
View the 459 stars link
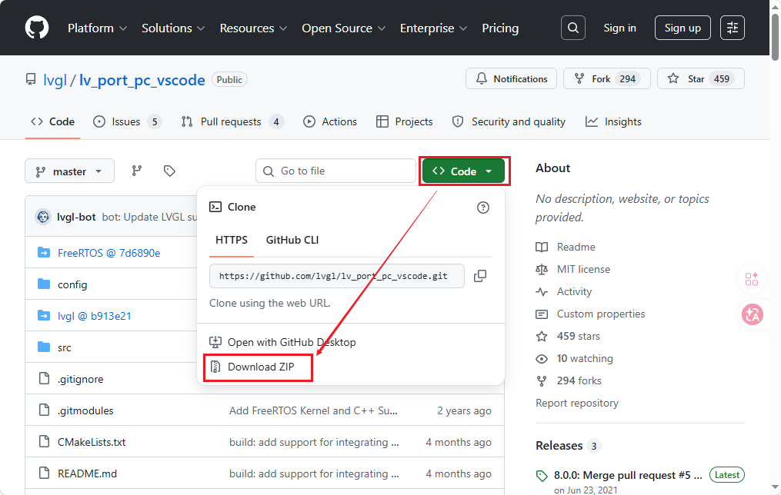click(x=579, y=337)
